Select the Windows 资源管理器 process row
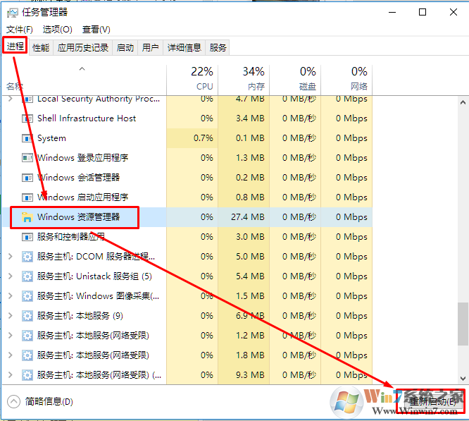The height and width of the screenshot is (421, 469). point(187,217)
